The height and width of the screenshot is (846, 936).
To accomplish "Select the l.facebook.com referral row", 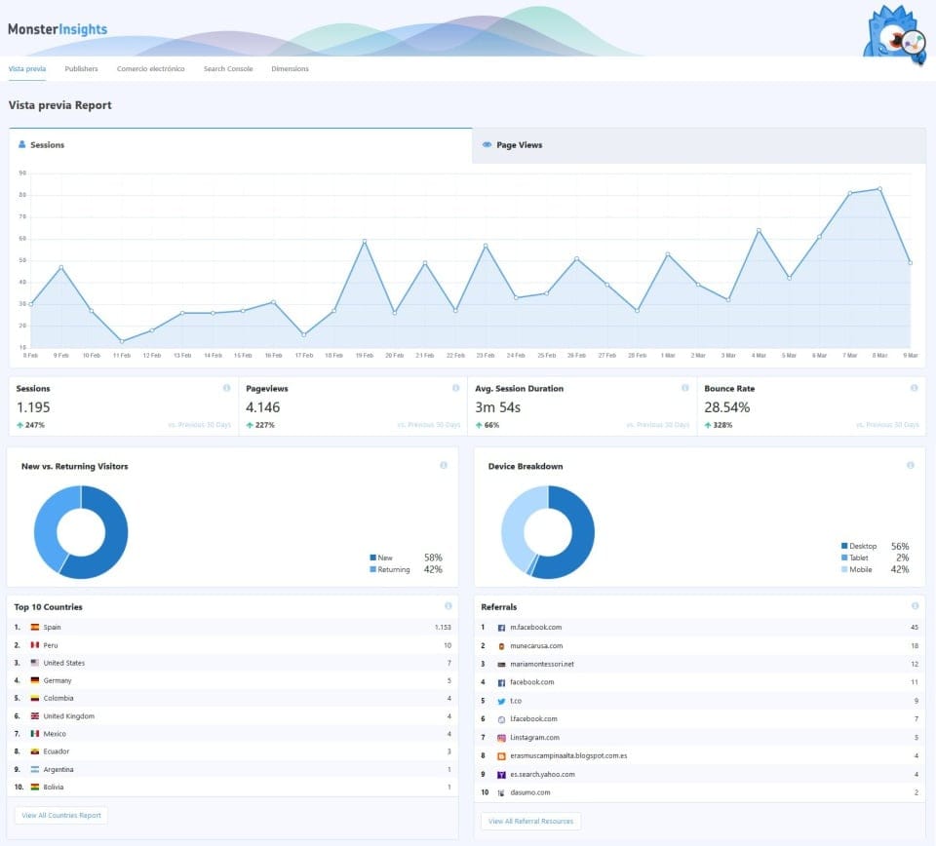I will (700, 719).
